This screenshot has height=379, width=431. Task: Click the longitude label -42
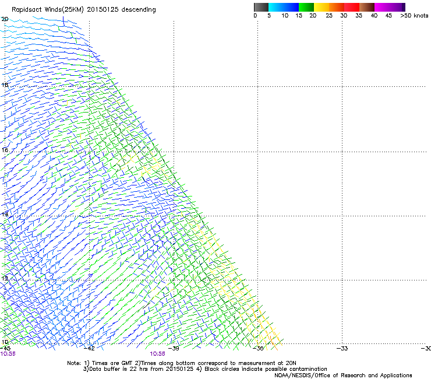(x=89, y=349)
